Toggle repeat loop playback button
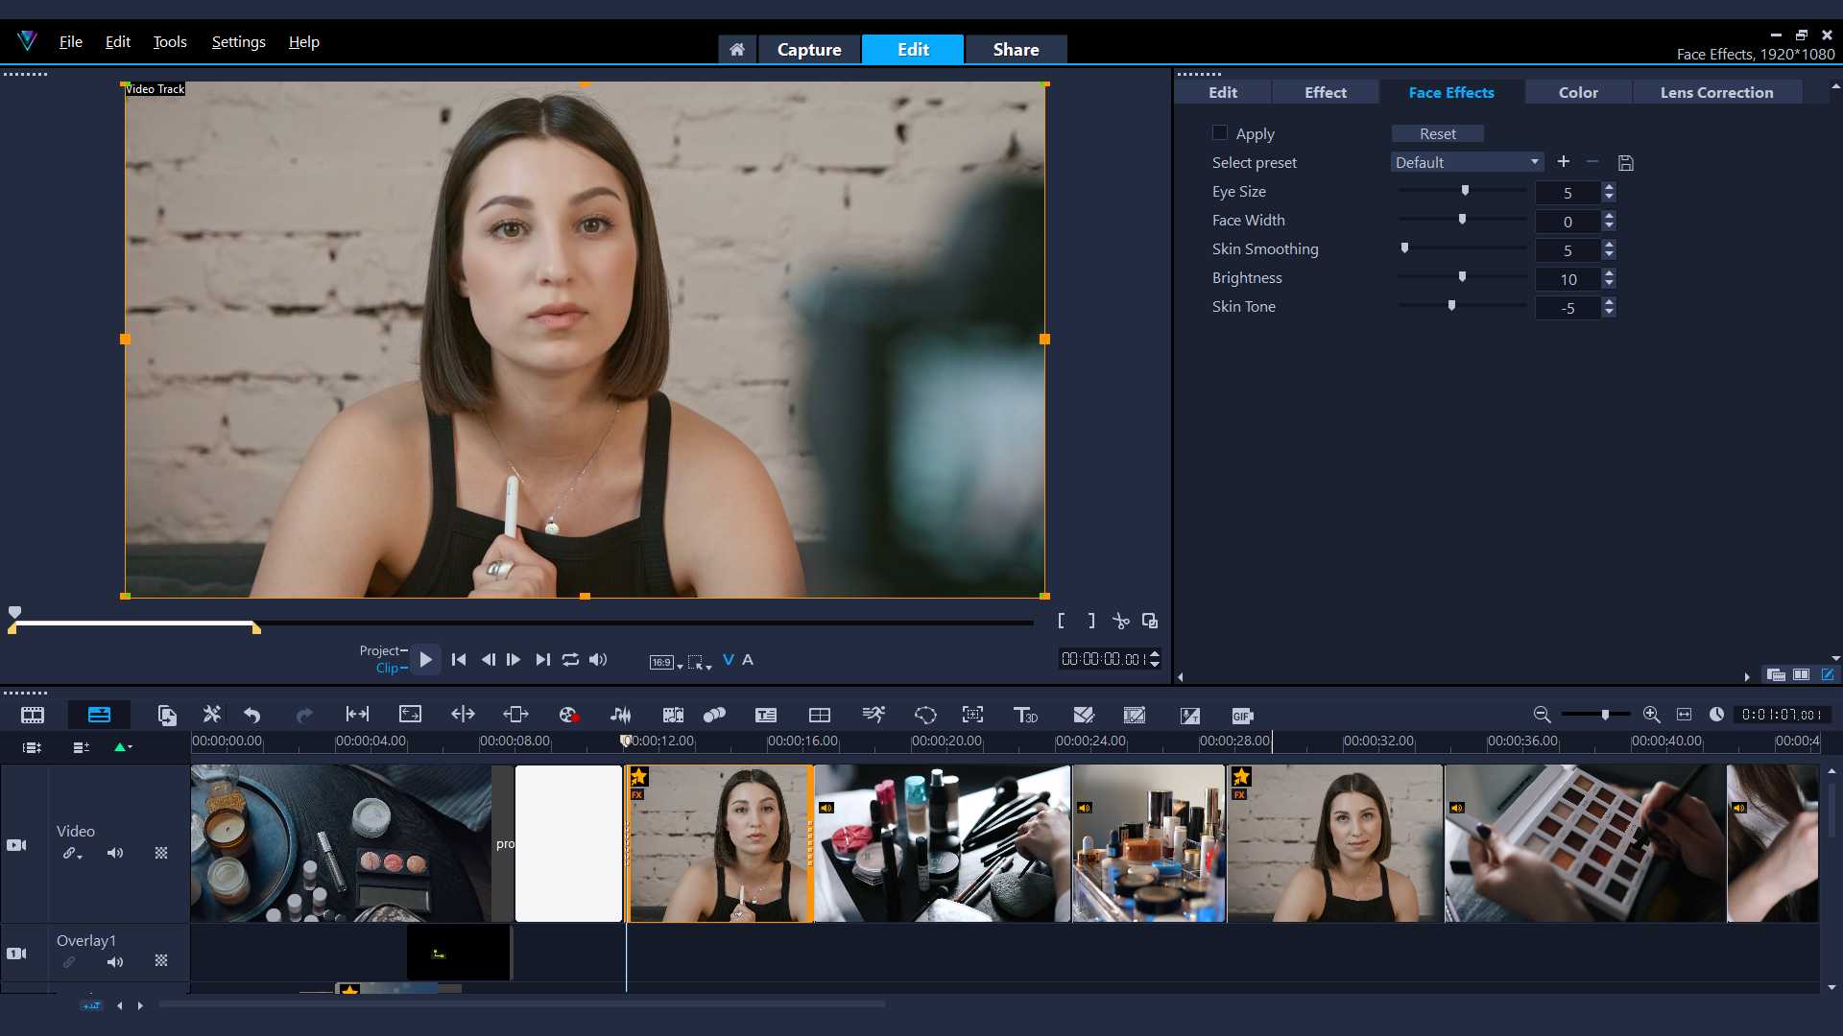1843x1036 pixels. [x=570, y=660]
